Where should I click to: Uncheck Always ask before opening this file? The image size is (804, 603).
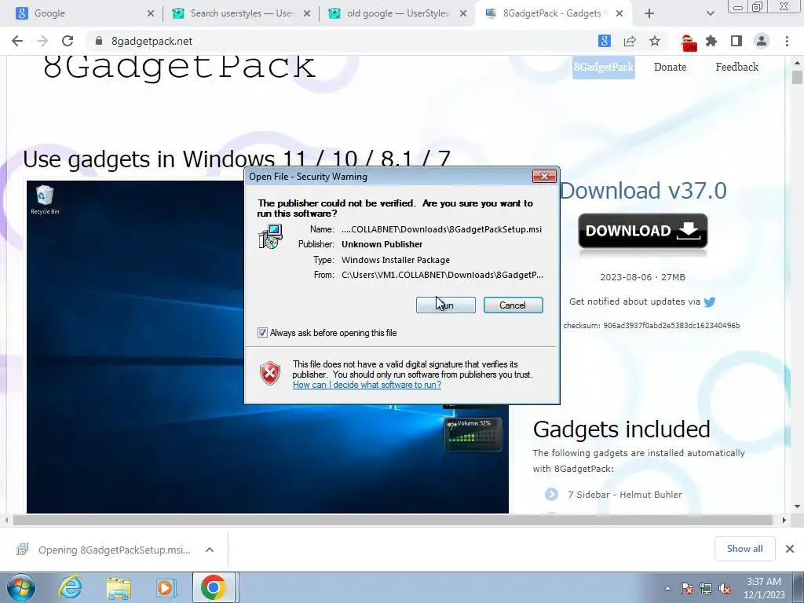click(x=262, y=333)
